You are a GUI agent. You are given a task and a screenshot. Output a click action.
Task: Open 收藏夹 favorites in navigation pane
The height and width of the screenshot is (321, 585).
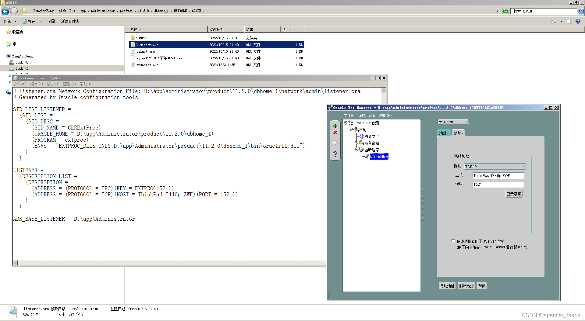tap(18, 32)
